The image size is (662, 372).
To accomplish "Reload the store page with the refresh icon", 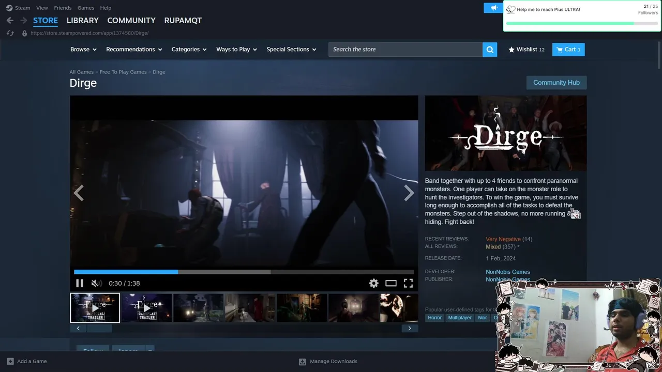I will coord(10,33).
